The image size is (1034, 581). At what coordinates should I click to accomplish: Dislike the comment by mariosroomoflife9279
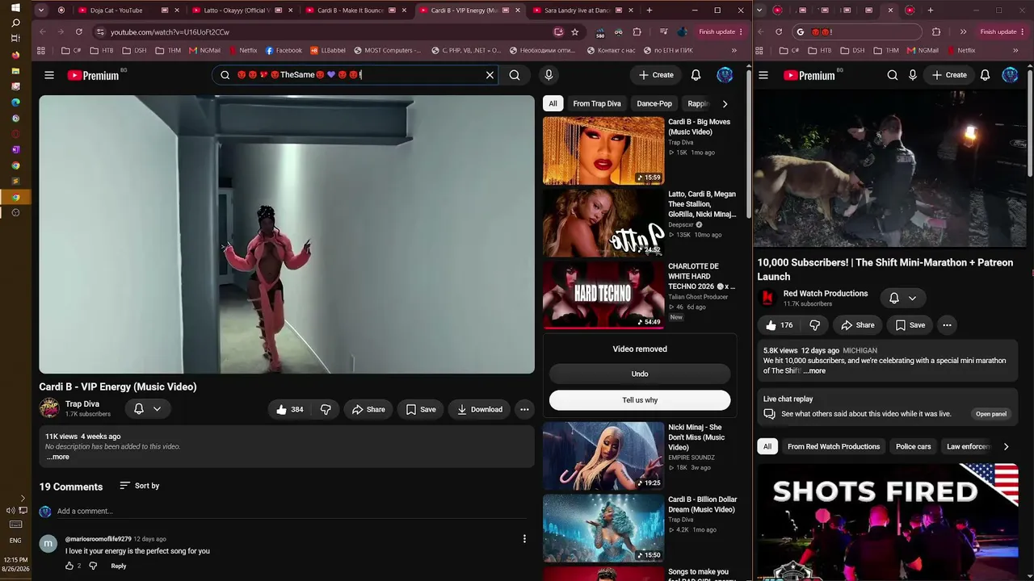(x=93, y=566)
